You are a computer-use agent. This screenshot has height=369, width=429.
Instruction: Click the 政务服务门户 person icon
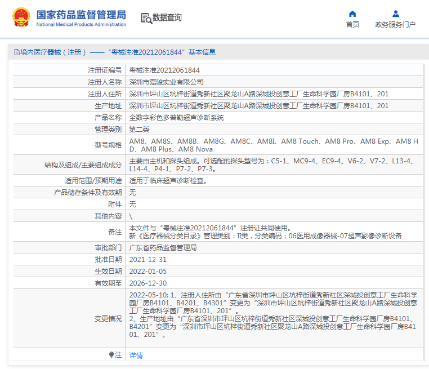[x=395, y=14]
